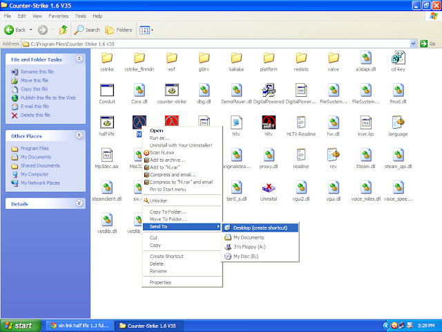442x332 pixels.
Task: Select the reslists folder
Action: click(301, 58)
